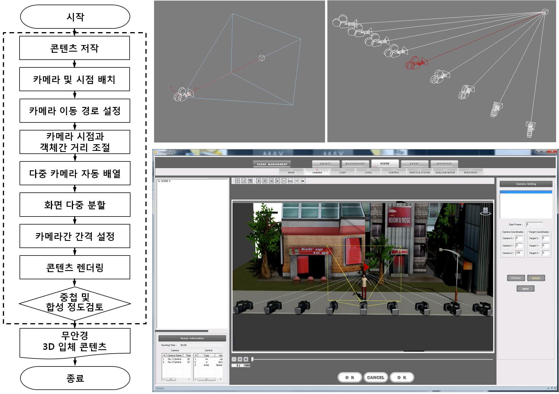The image size is (559, 394).
Task: Select the No.2 Camera row
Action: click(x=176, y=362)
